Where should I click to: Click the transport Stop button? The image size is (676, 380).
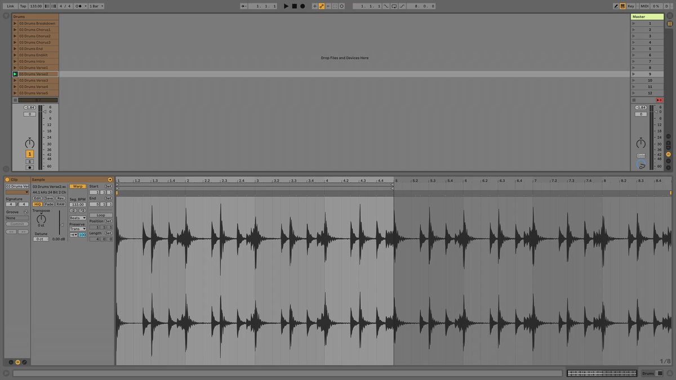tap(294, 6)
